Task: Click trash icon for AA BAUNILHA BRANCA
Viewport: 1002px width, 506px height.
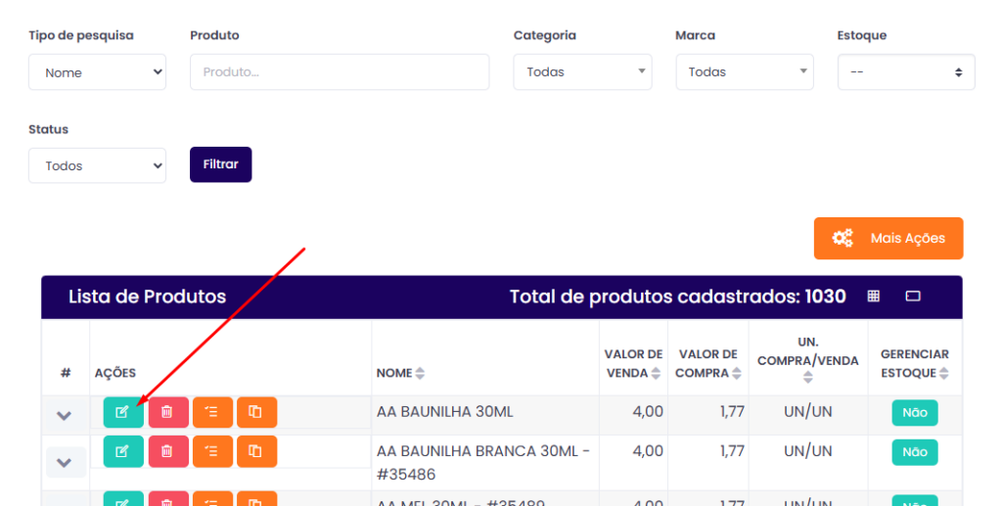Action: [167, 451]
